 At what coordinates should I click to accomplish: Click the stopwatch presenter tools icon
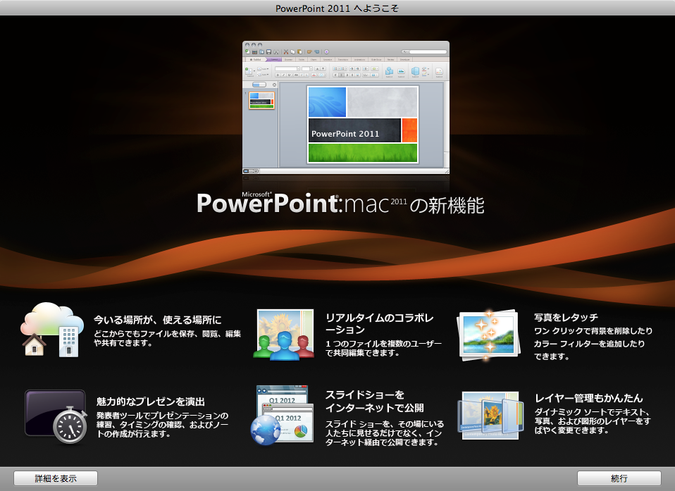[56, 416]
